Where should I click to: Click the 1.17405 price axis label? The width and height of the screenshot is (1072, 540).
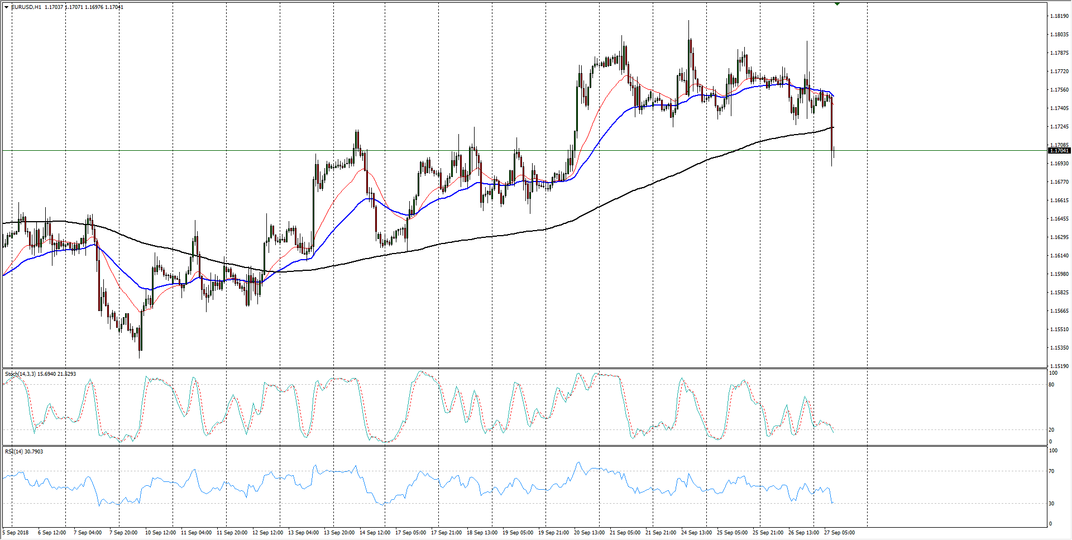(1059, 108)
